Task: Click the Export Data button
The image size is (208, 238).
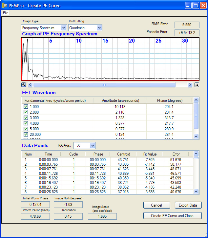Action: pos(188,205)
